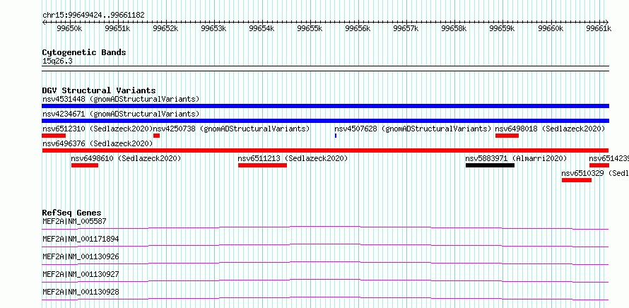Click MEF2A|NM_001130927 transcript label

tap(81, 274)
